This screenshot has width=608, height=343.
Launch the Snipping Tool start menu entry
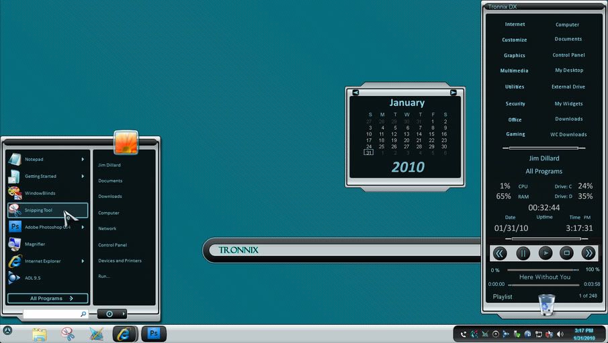[47, 210]
